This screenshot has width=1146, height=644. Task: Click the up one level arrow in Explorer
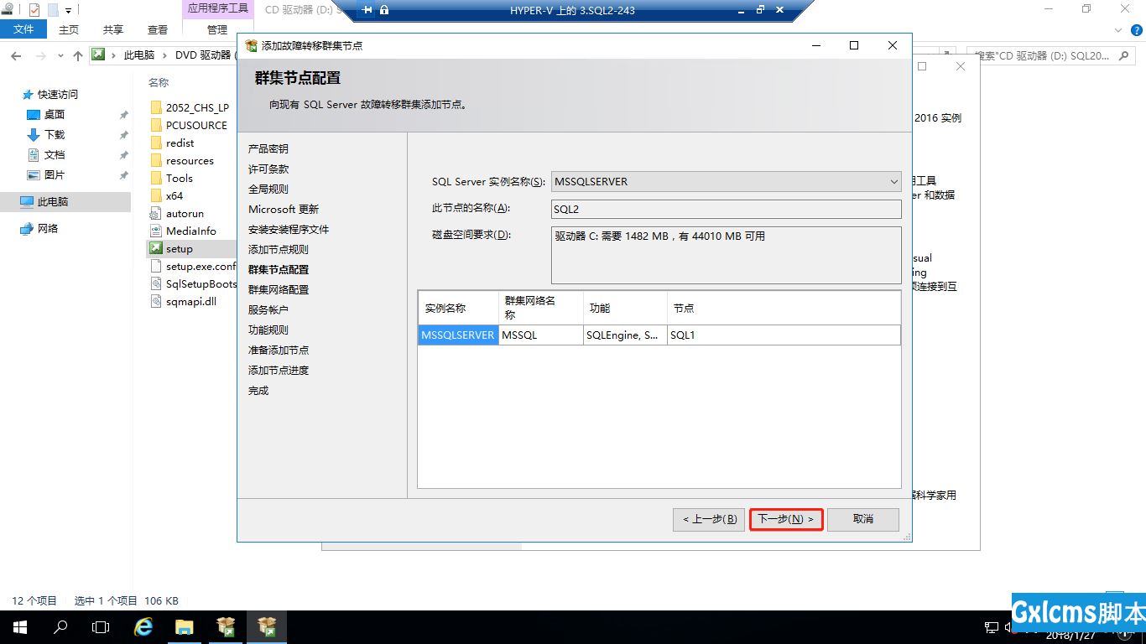[x=78, y=55]
